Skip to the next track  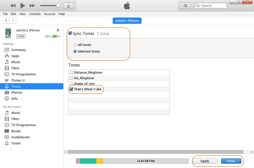[32, 5]
